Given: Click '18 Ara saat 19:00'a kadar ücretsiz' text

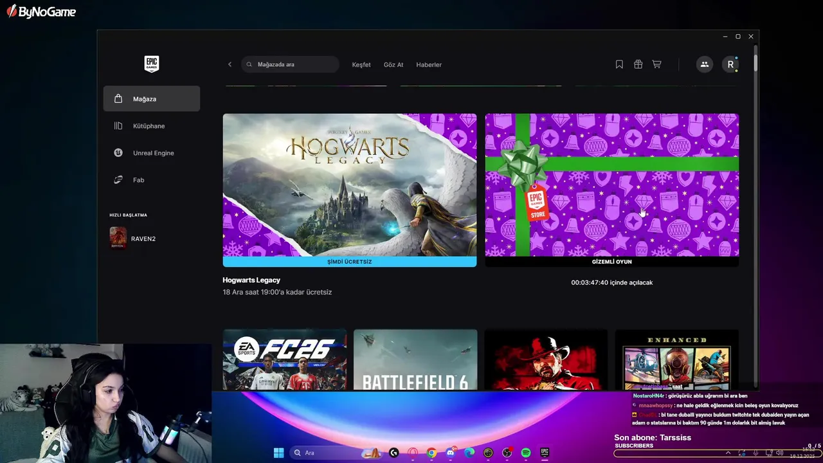Looking at the screenshot, I should 277,292.
